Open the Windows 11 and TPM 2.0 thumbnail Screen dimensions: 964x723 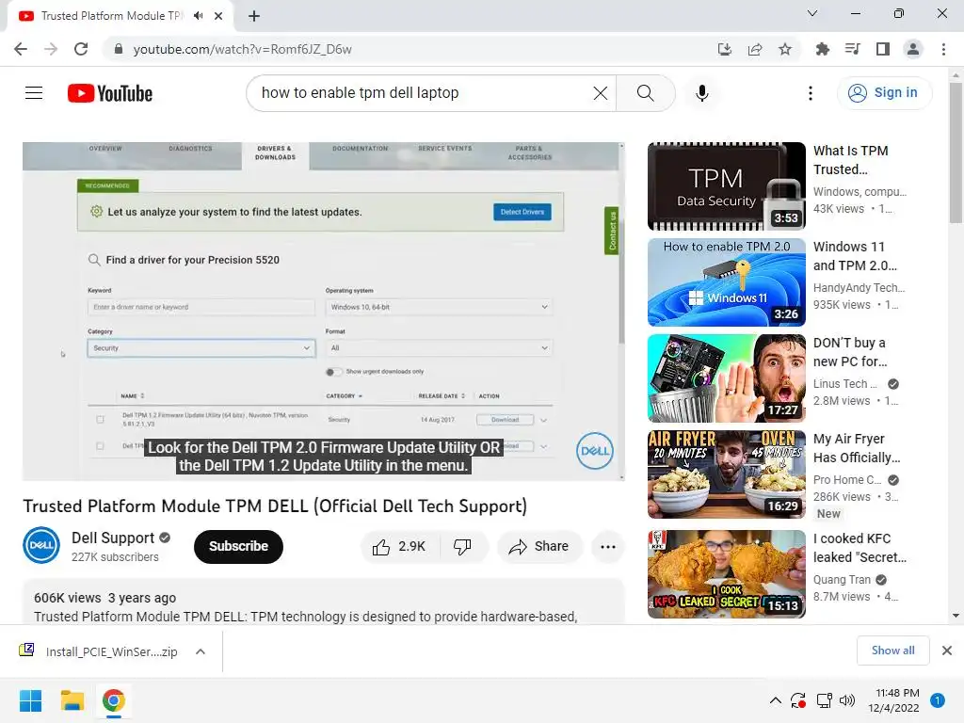coord(727,282)
